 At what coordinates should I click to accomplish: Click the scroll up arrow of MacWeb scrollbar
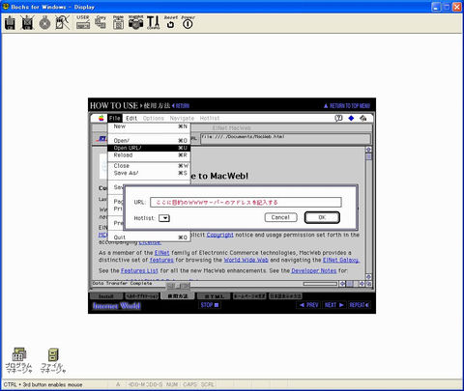click(368, 150)
